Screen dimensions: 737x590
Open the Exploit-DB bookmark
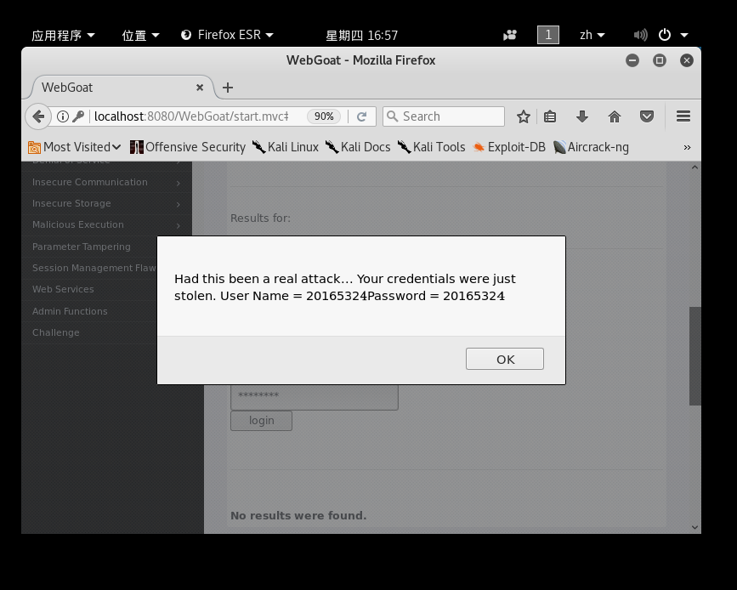pos(509,147)
